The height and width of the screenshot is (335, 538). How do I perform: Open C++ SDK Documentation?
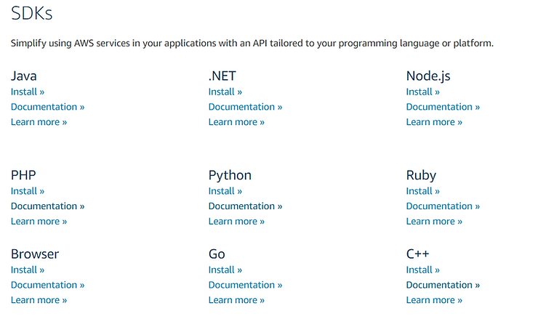(x=443, y=285)
